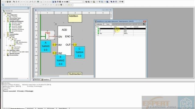Click the Force button in the animation table
The width and height of the screenshot is (195, 109).
point(108,24)
